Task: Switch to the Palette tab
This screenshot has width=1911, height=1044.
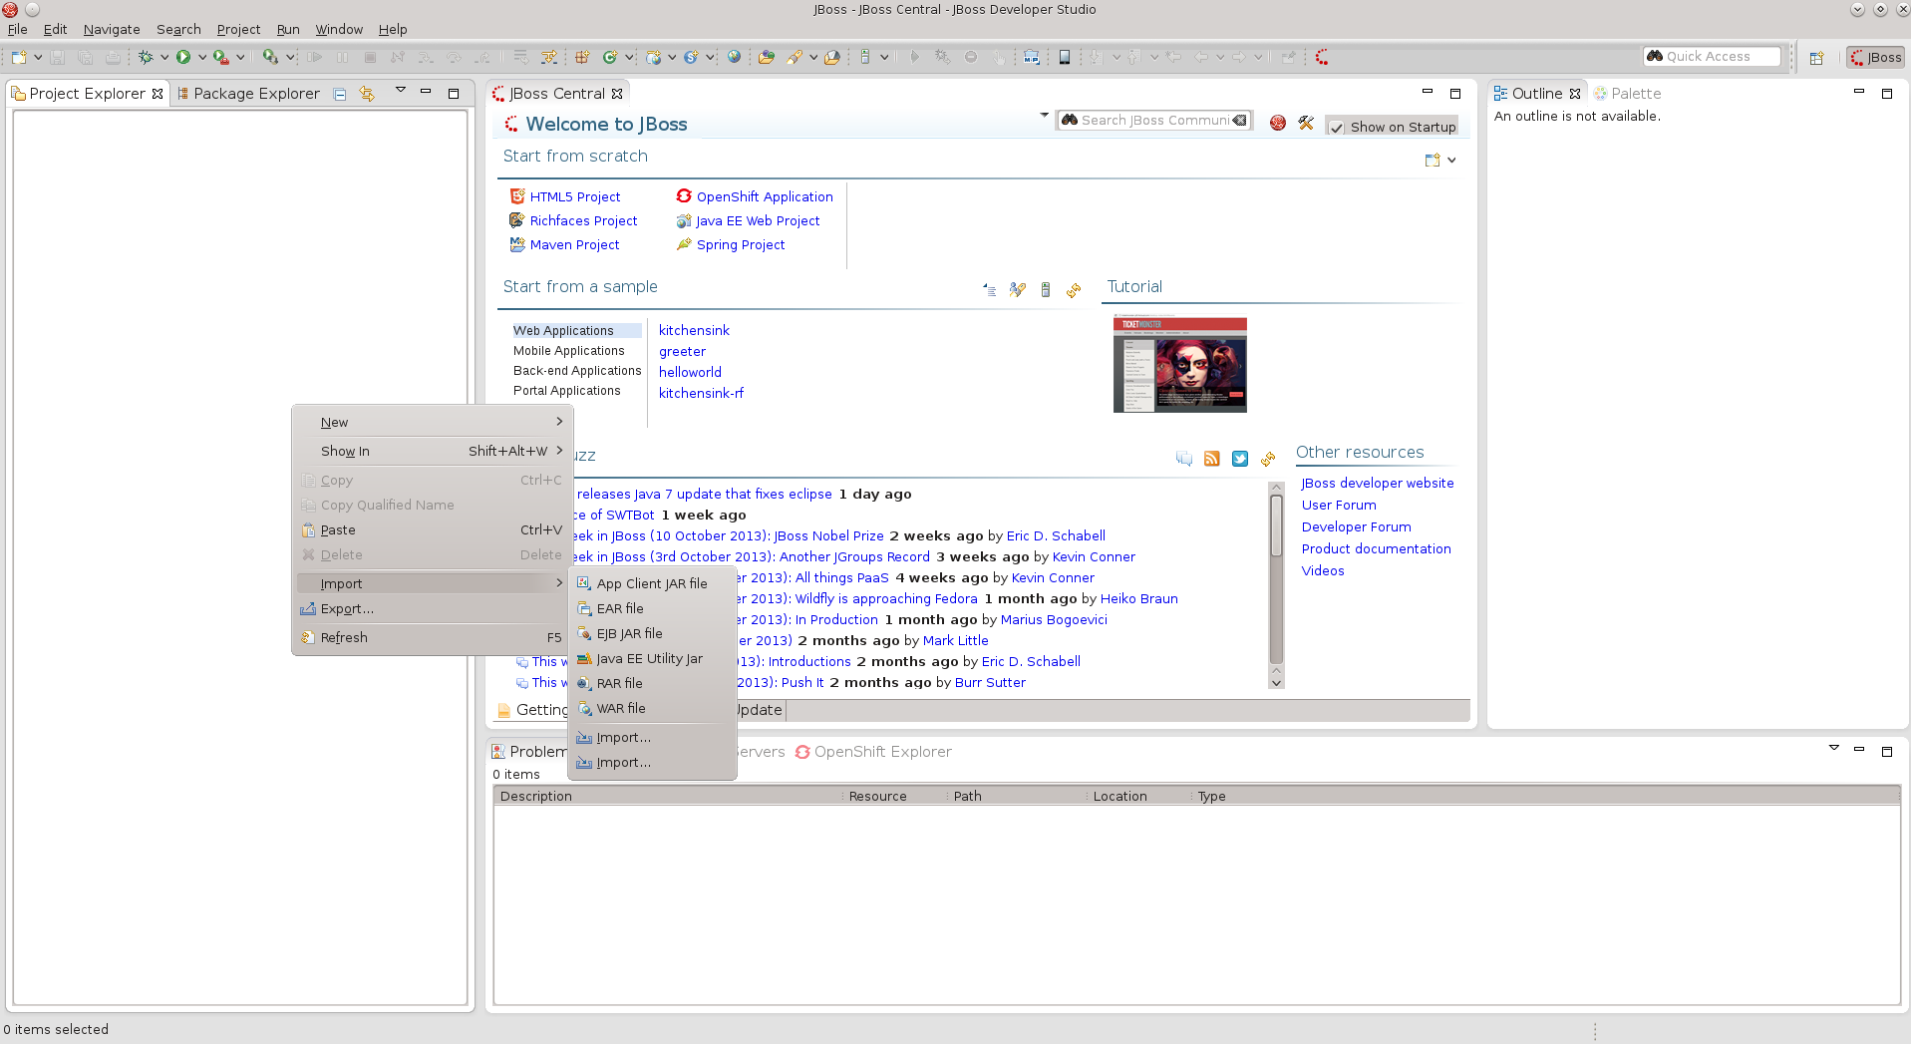Action: coord(1628,94)
